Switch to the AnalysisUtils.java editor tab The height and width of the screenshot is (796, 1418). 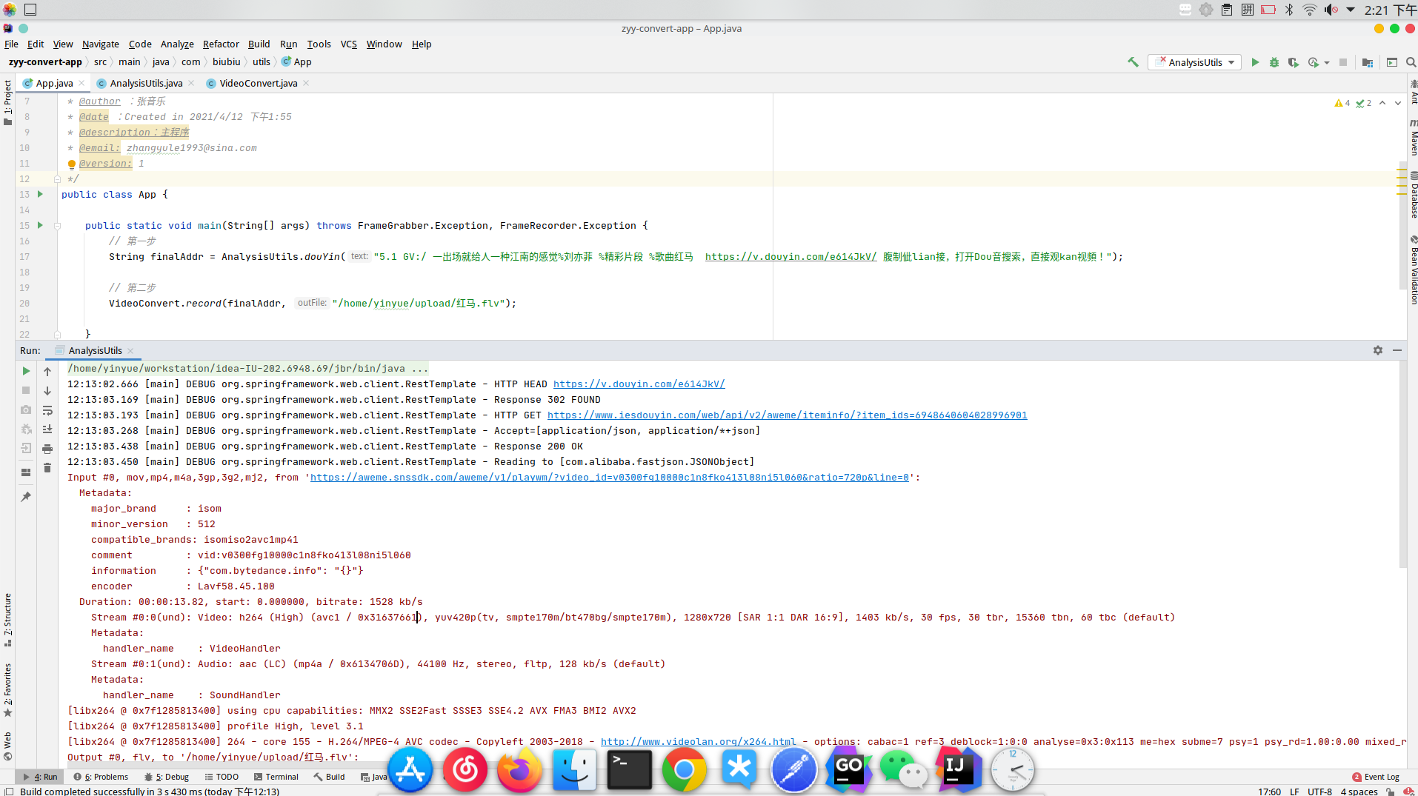pyautogui.click(x=146, y=83)
